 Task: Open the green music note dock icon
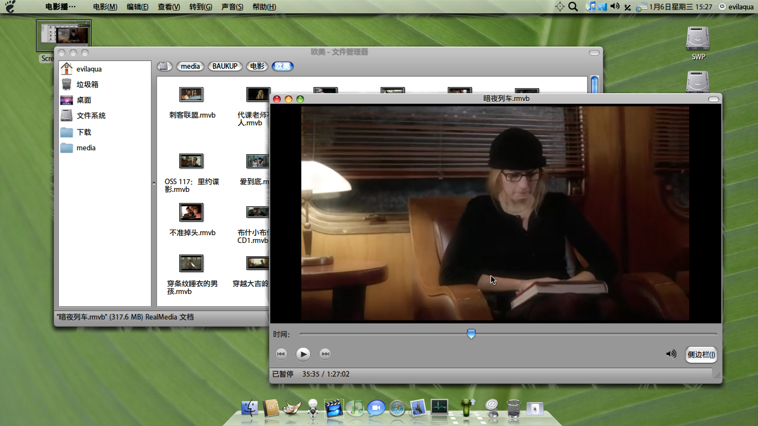tap(355, 408)
